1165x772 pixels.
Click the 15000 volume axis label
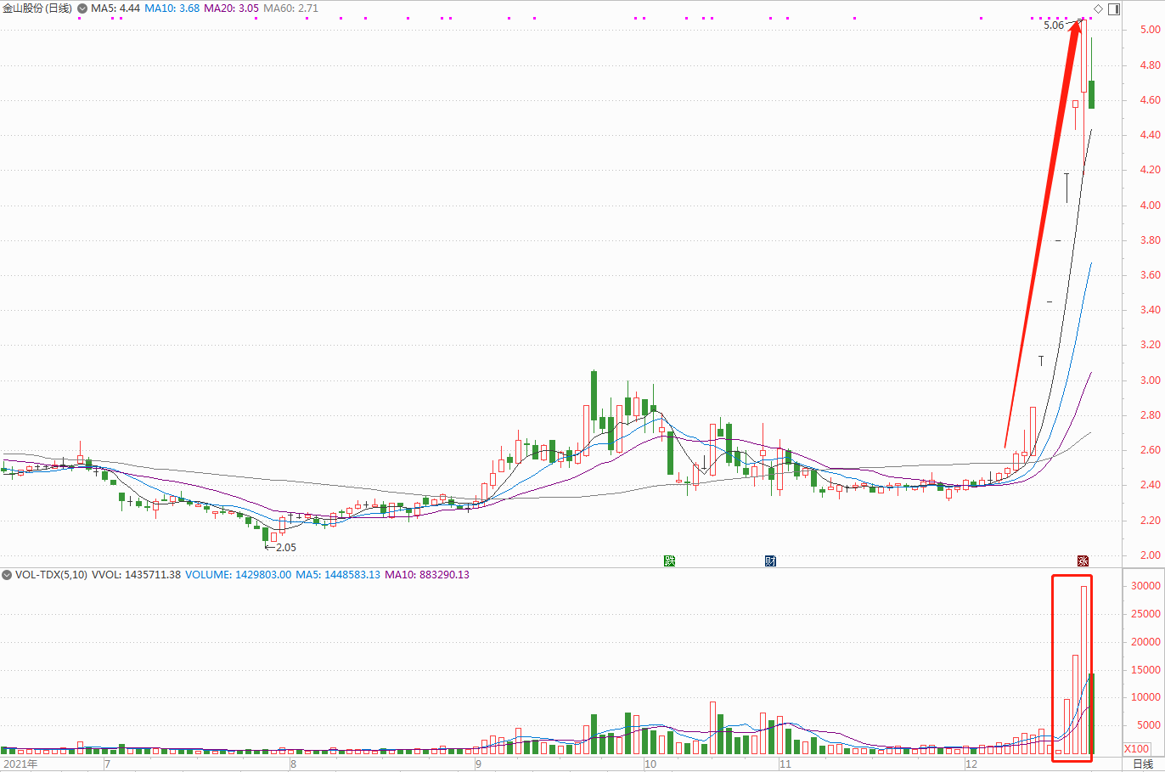point(1145,670)
